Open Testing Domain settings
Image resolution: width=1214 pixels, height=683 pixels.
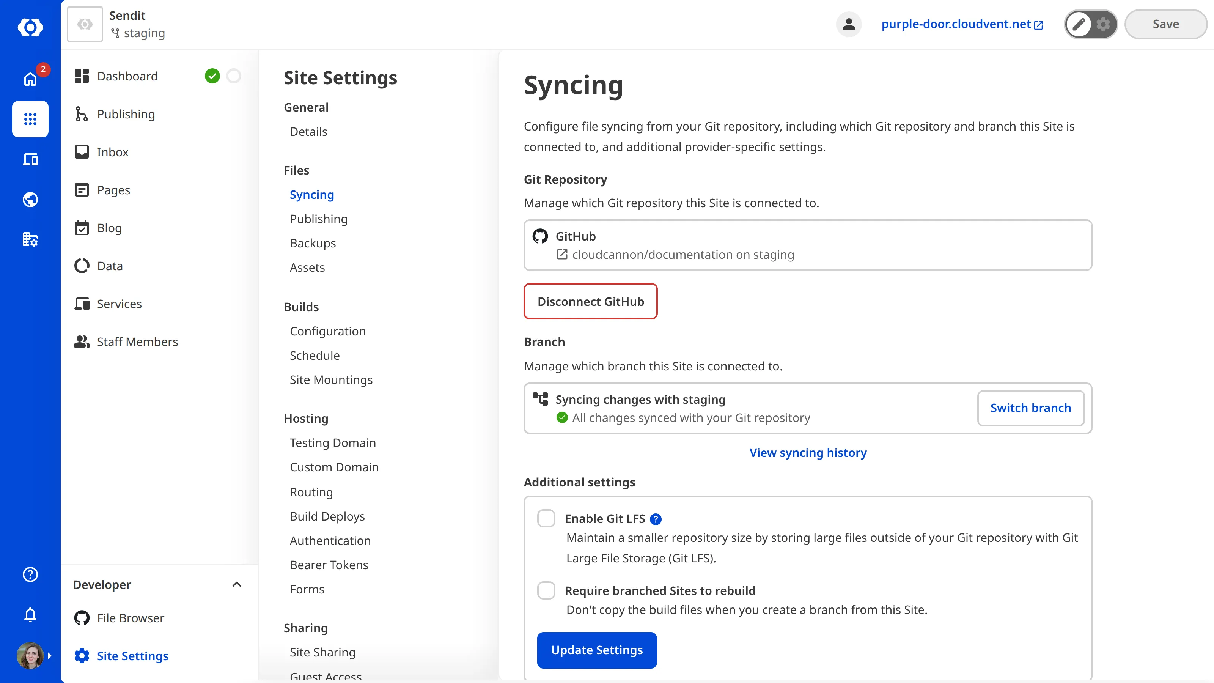pos(333,442)
